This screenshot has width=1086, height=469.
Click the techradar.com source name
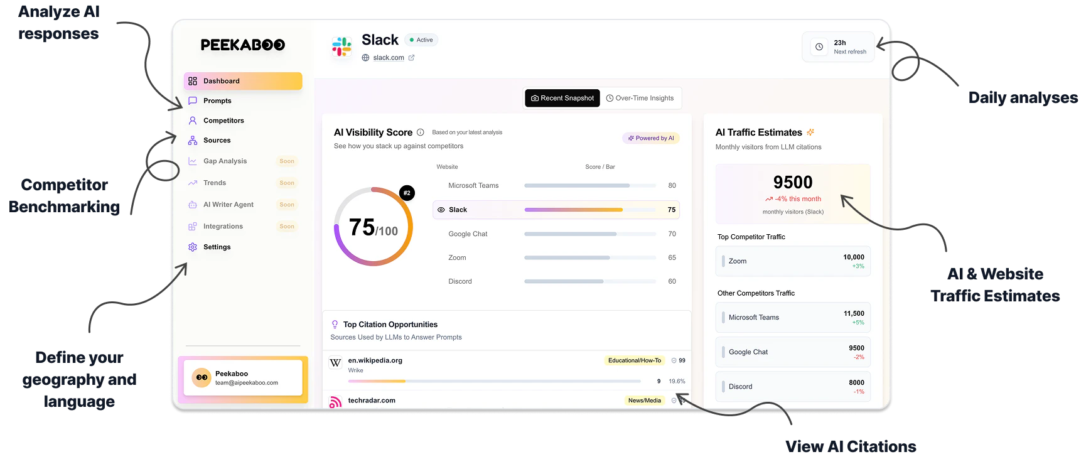(x=372, y=401)
